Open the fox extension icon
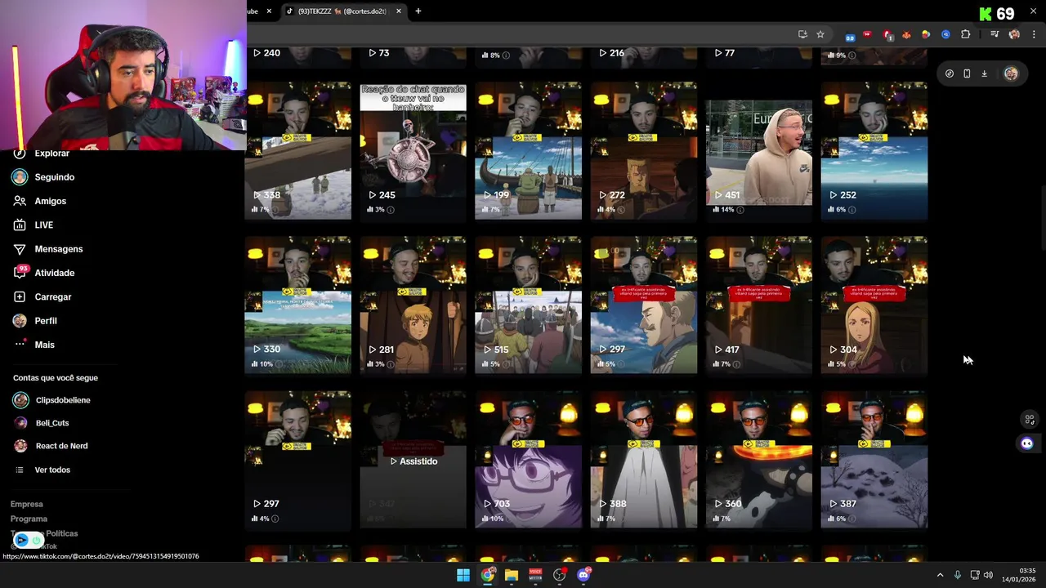Screen dimensions: 1046x588 906,34
